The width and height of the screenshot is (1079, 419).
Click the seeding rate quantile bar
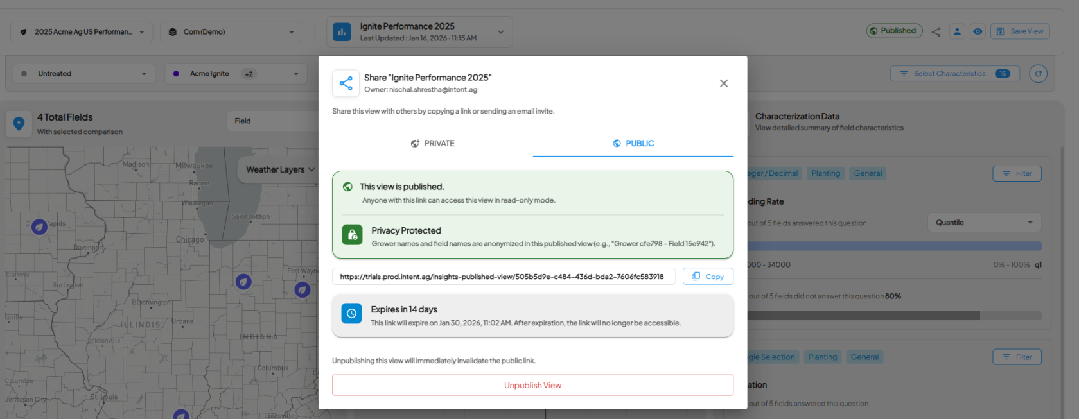pyautogui.click(x=893, y=246)
